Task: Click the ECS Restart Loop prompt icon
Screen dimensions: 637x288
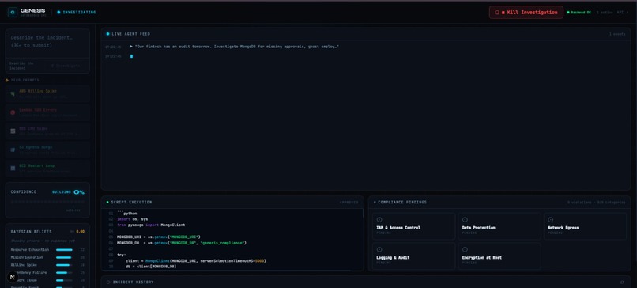Action: point(13,169)
